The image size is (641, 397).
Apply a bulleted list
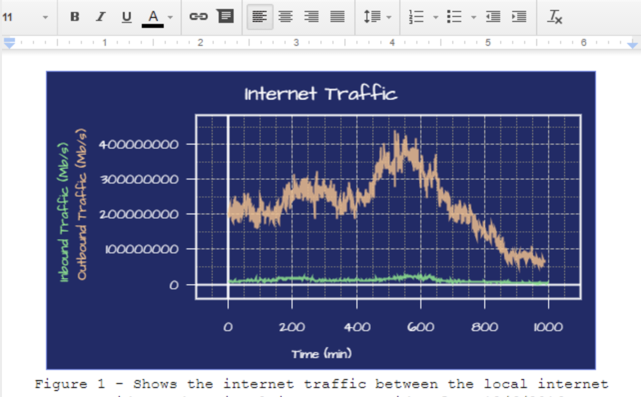455,16
